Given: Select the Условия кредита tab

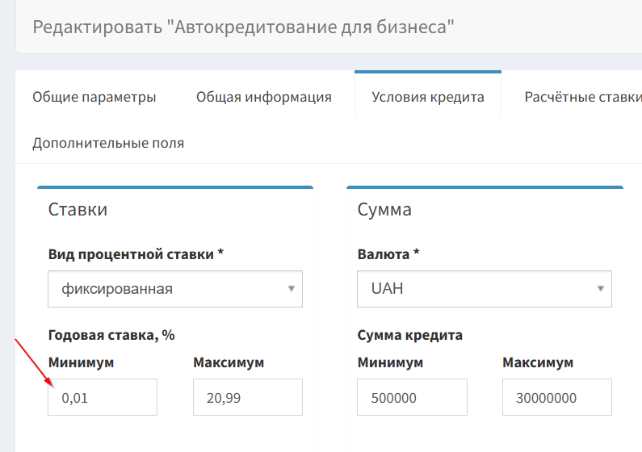Looking at the screenshot, I should (428, 96).
